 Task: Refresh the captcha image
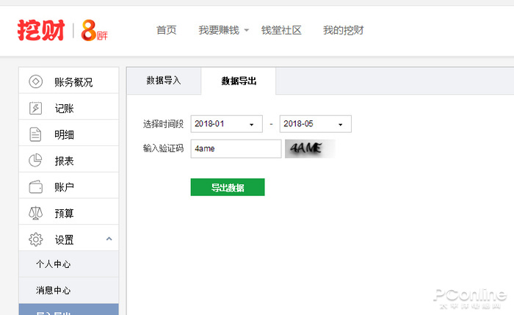click(x=308, y=148)
